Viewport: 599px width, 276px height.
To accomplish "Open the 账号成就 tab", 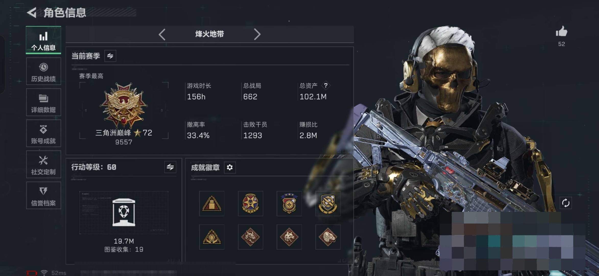I will tap(43, 133).
